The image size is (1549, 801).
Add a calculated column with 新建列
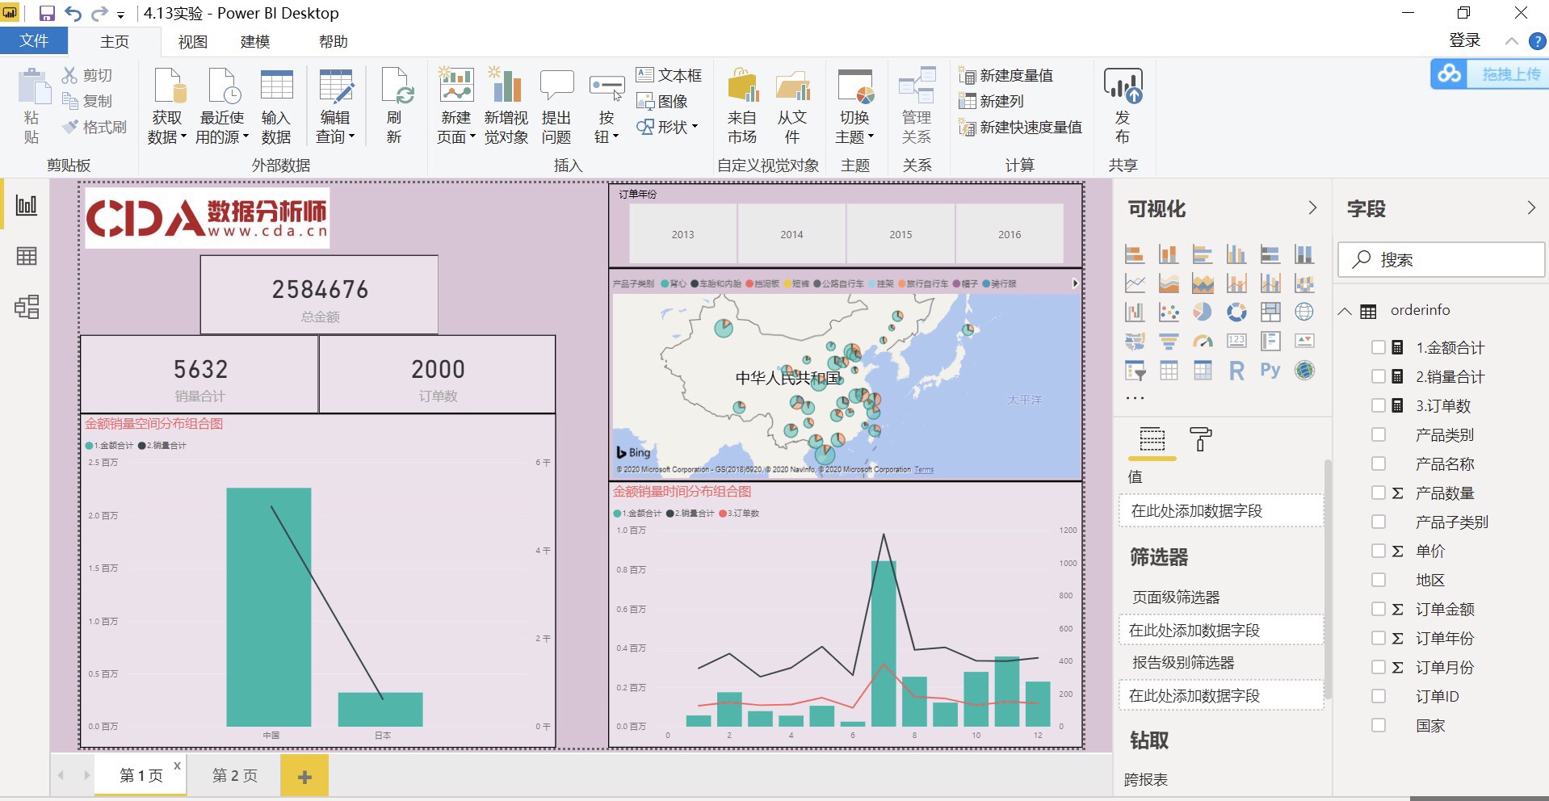coord(991,101)
